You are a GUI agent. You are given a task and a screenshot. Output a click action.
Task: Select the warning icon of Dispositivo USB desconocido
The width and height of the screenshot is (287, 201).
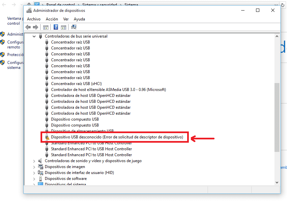(47, 137)
